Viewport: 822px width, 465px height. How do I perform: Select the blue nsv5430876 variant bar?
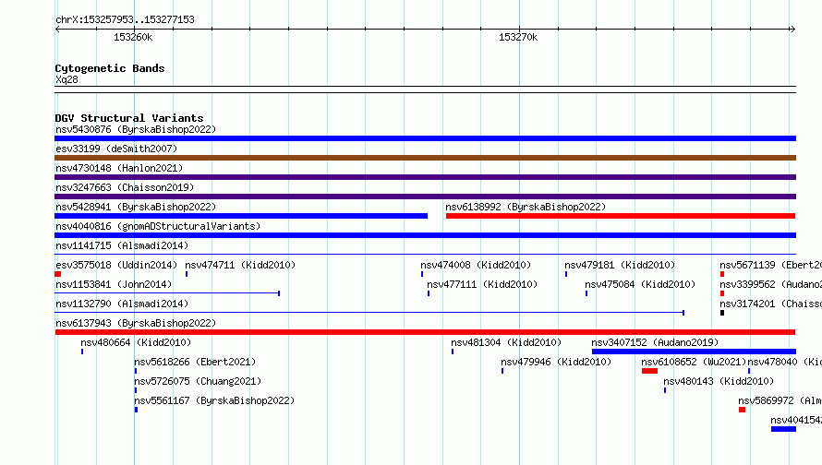pos(425,138)
